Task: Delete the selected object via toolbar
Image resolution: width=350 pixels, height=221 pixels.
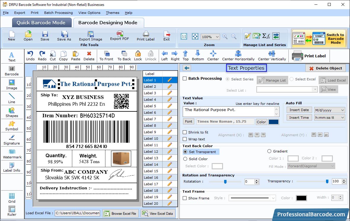Action: click(89, 56)
